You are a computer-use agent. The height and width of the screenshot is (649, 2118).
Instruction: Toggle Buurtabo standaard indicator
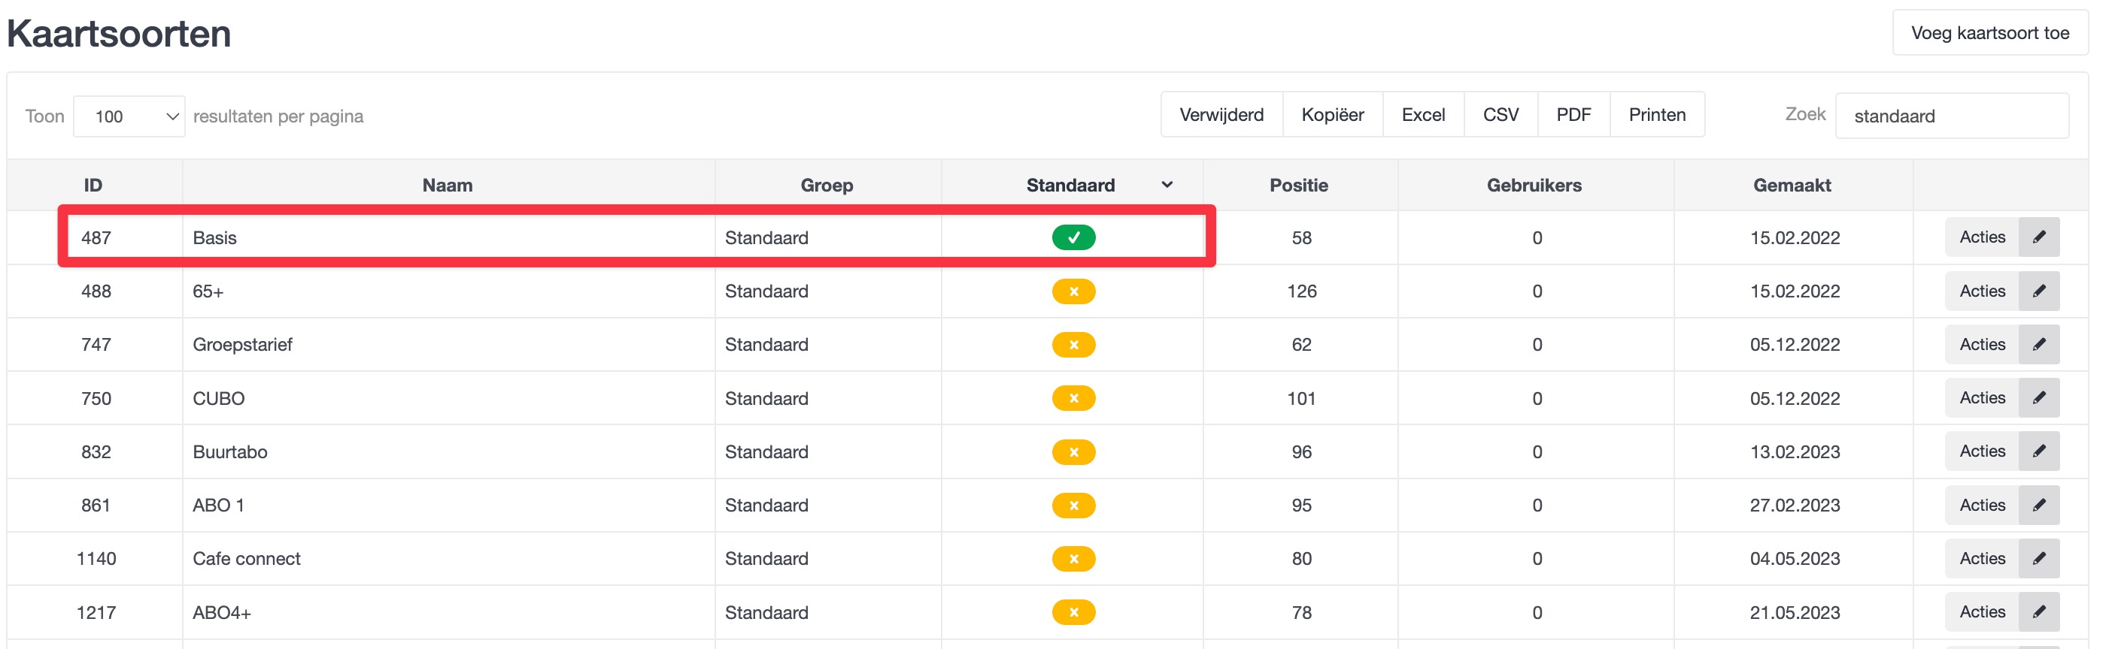point(1073,451)
